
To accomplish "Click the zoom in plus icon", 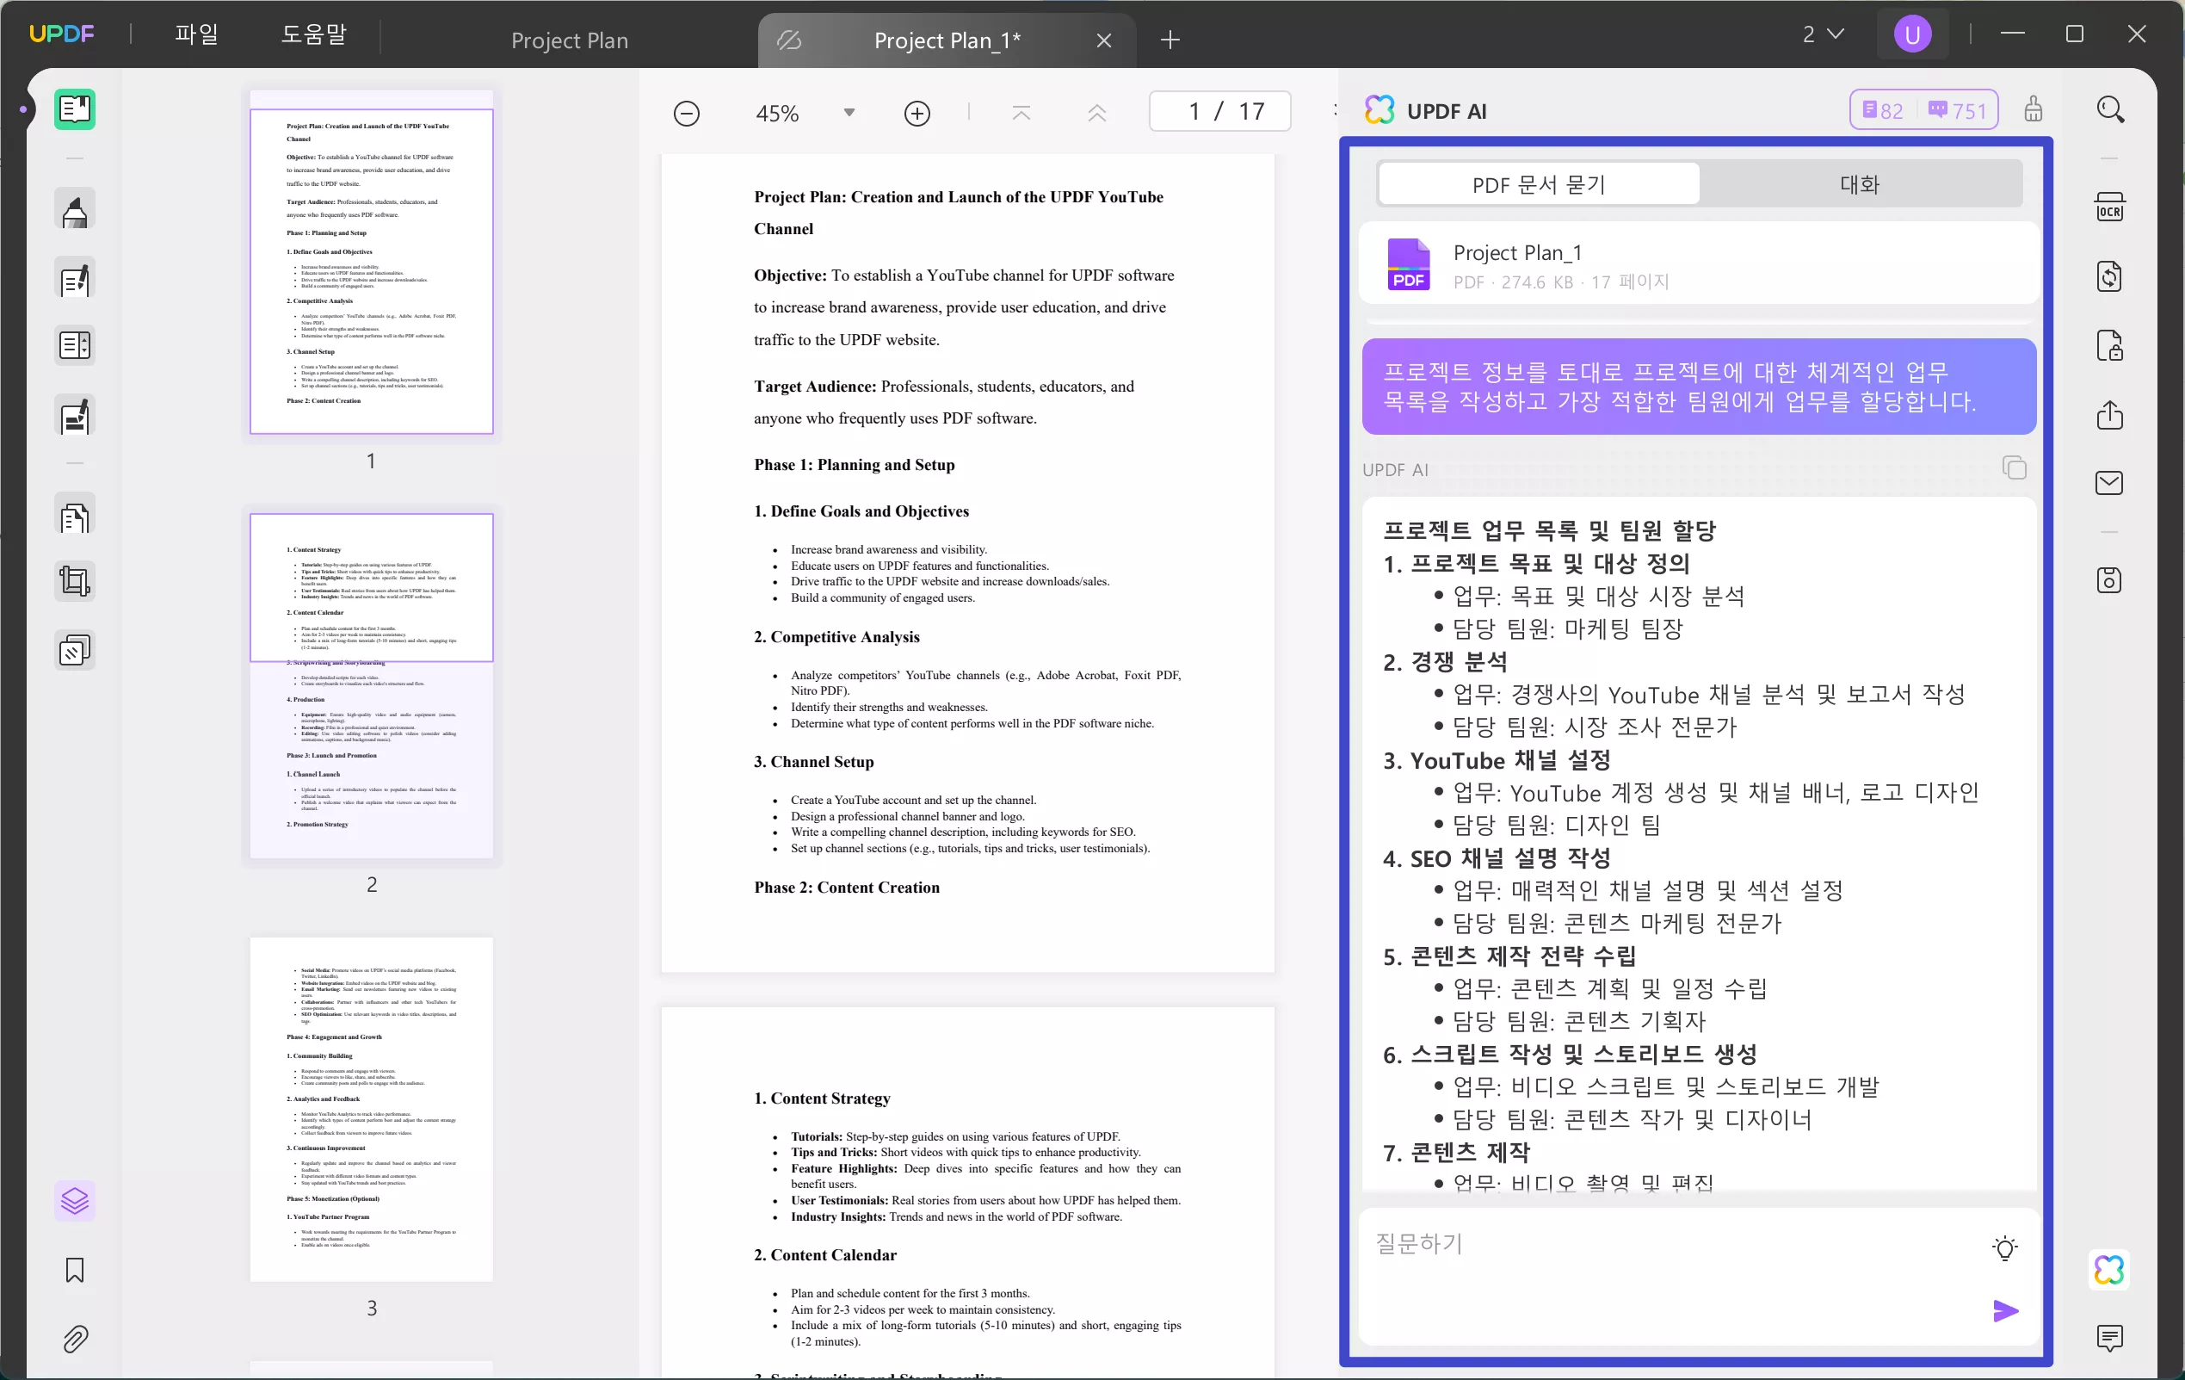I will click(917, 114).
